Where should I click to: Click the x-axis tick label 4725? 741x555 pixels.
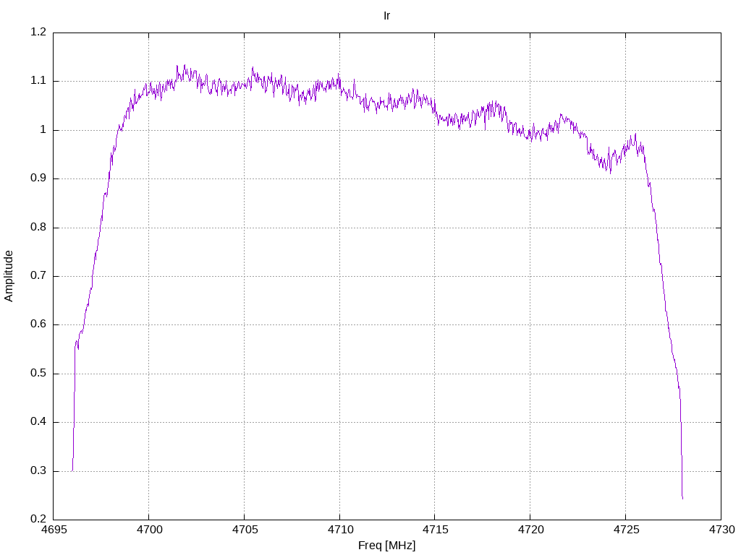[626, 530]
